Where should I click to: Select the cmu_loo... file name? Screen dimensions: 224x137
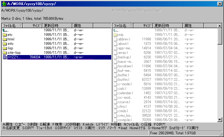point(125,115)
